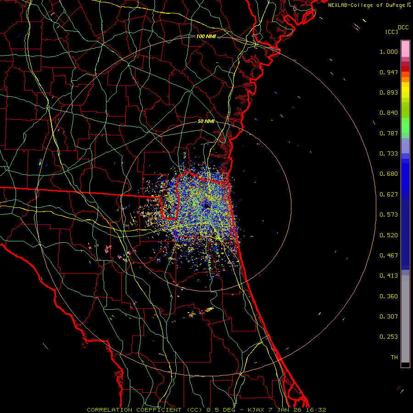Screen dimensions: 413x413
Task: Click the 0.413 color scale label
Action: coord(389,276)
